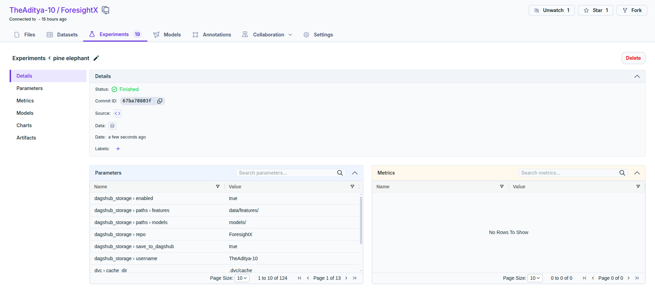Open the Datasets tab
The height and width of the screenshot is (288, 655).
[62, 35]
